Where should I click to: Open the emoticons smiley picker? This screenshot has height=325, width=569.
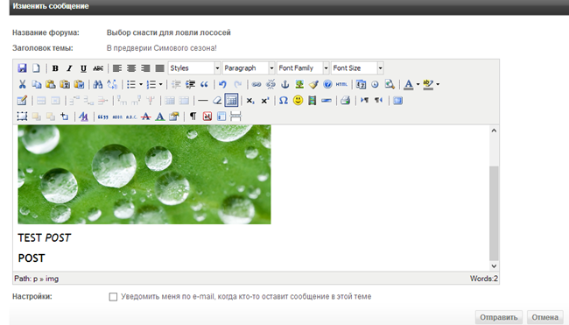pos(298,101)
